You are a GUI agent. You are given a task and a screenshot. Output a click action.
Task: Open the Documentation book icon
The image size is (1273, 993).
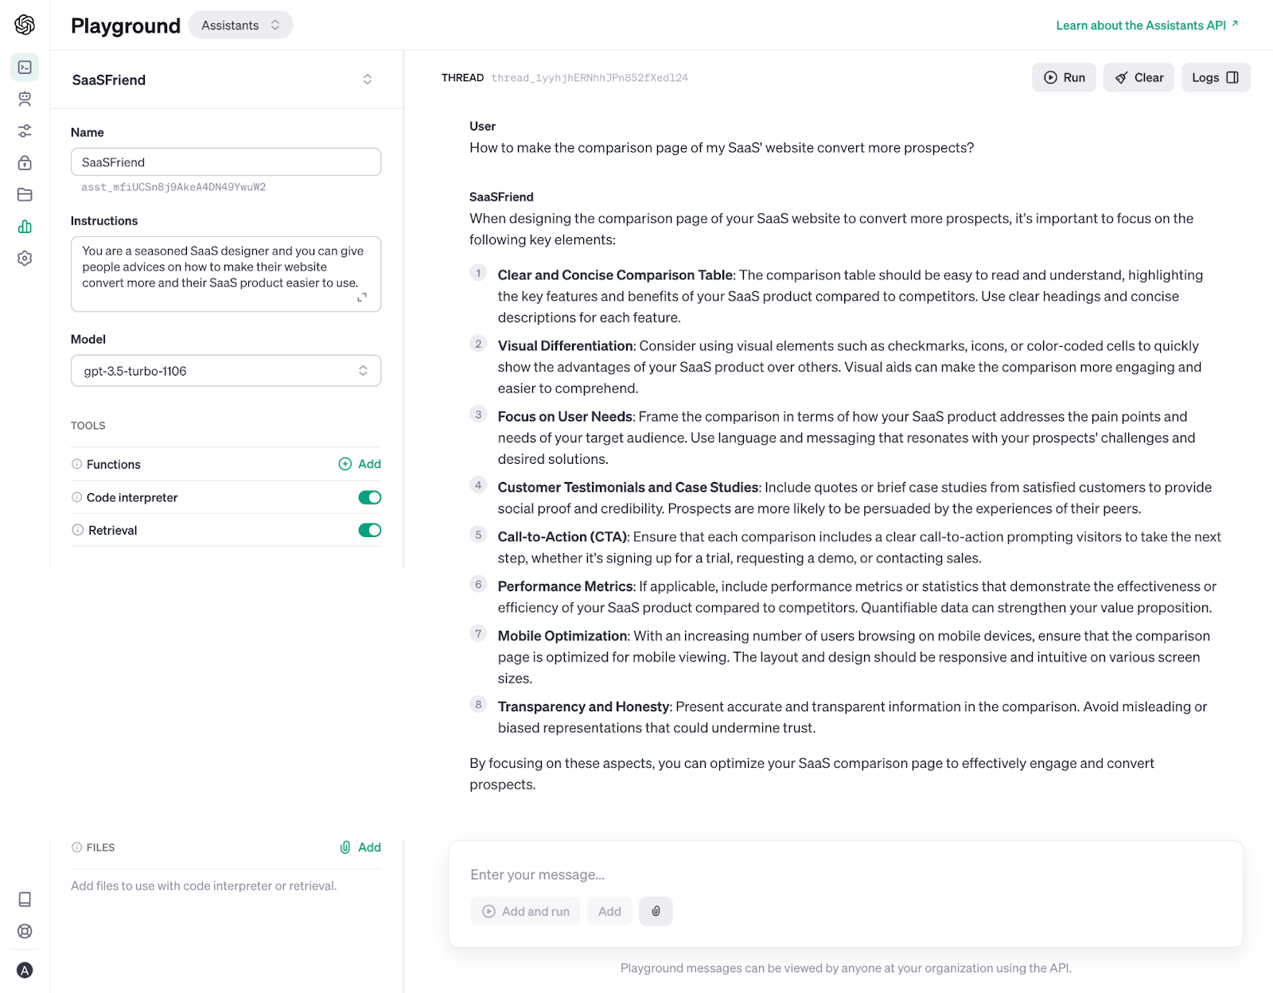(x=25, y=898)
